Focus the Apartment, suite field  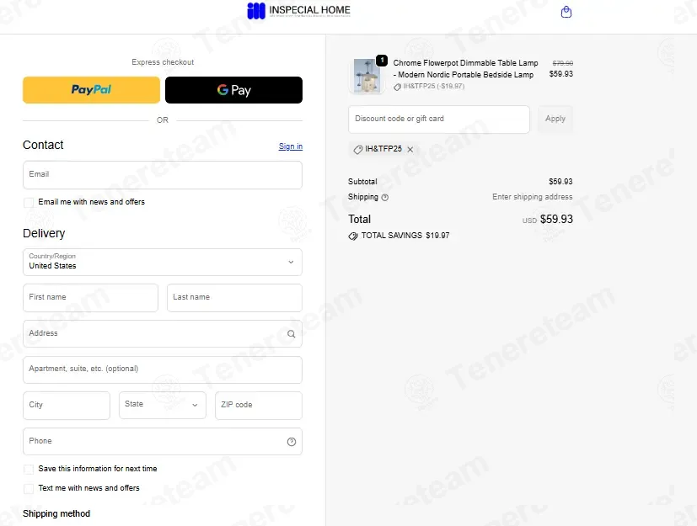click(163, 369)
